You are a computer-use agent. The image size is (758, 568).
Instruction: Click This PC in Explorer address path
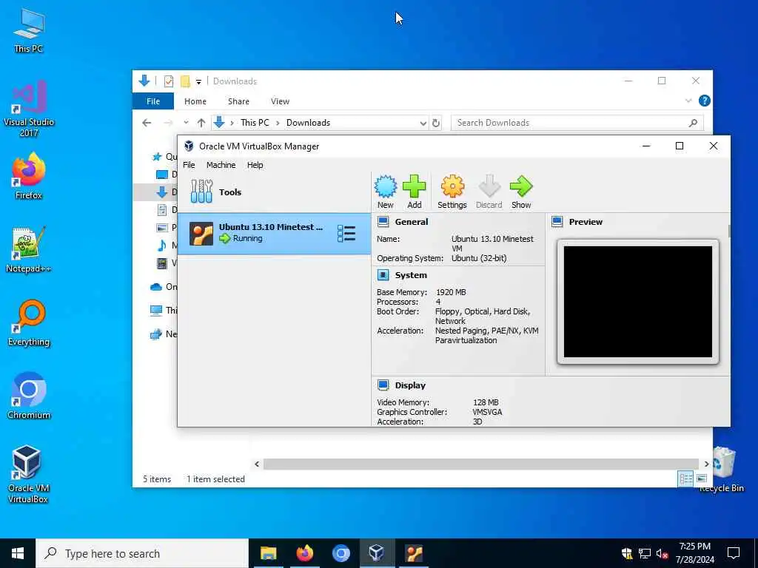[x=255, y=123]
